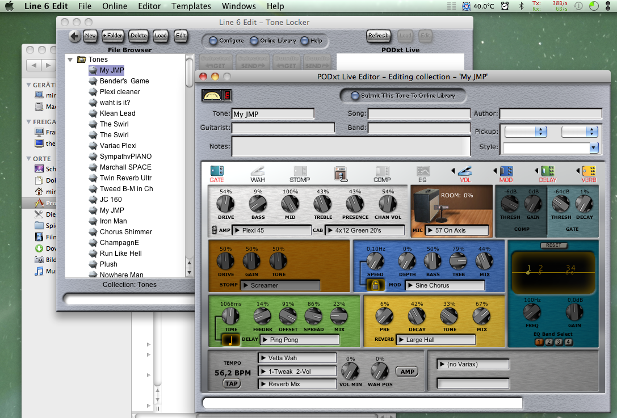This screenshot has width=617, height=418.
Task: Click the Online Library radio button
Action: click(x=254, y=40)
